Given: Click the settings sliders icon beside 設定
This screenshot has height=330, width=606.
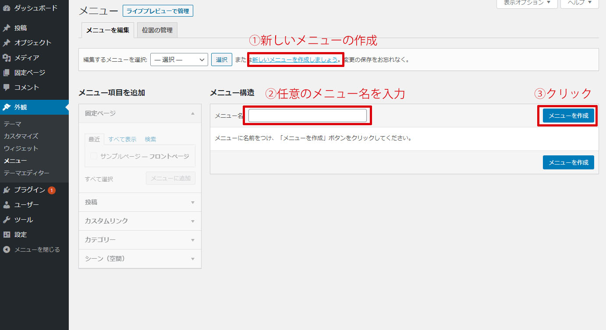Looking at the screenshot, I should [x=7, y=235].
